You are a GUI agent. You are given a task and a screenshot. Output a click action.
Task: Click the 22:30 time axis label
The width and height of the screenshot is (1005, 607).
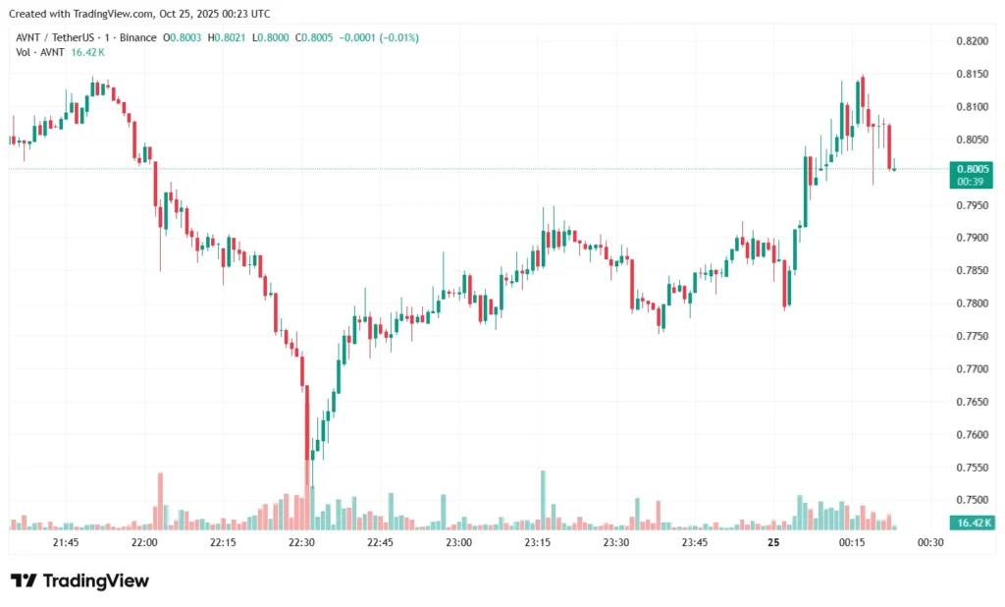301,542
